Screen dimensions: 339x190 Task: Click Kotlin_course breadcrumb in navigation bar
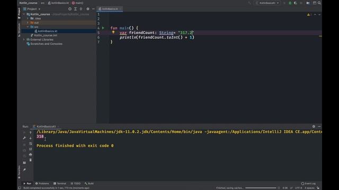28,3
